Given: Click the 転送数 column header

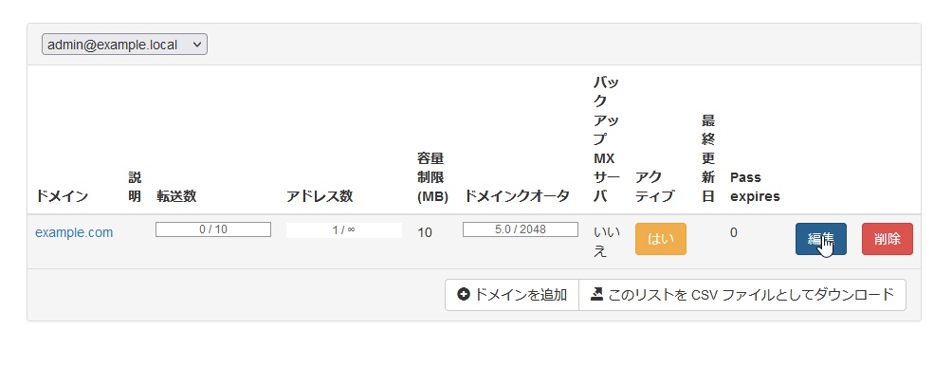Looking at the screenshot, I should pyautogui.click(x=176, y=196).
